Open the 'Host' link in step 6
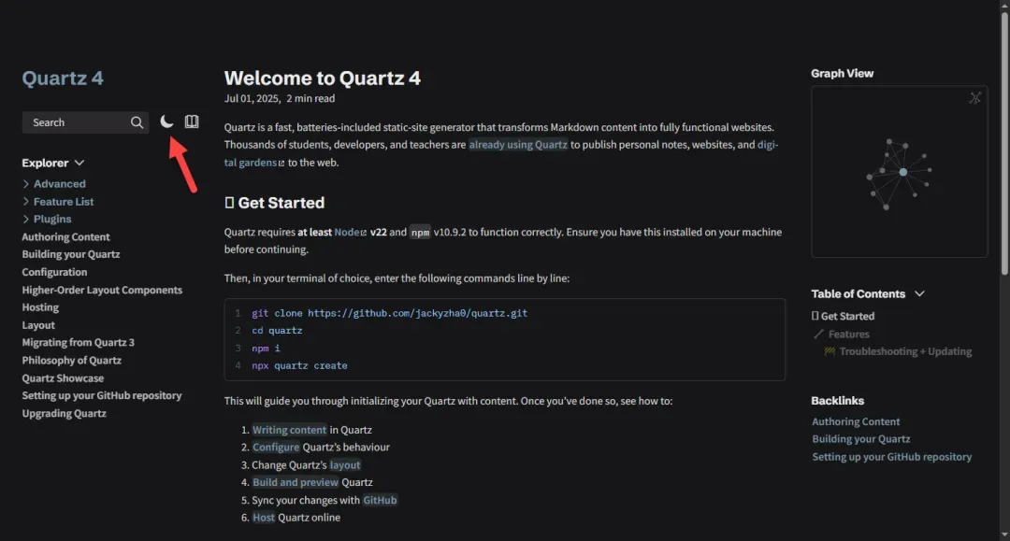 (264, 518)
